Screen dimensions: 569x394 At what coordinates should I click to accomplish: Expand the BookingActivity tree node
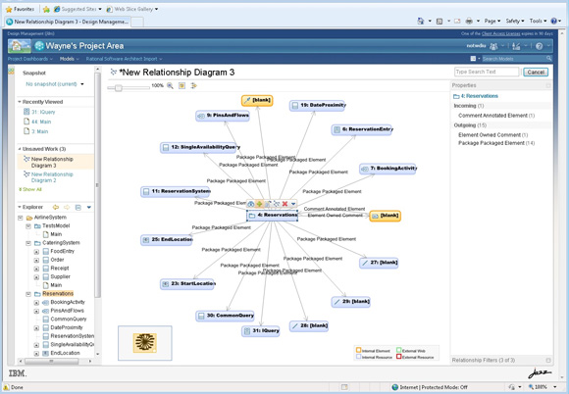tap(36, 302)
